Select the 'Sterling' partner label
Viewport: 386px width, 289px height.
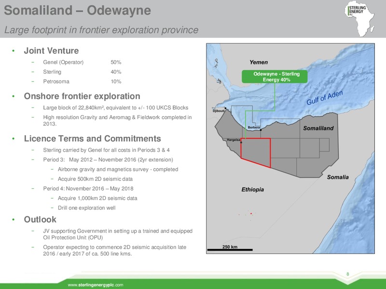point(52,72)
